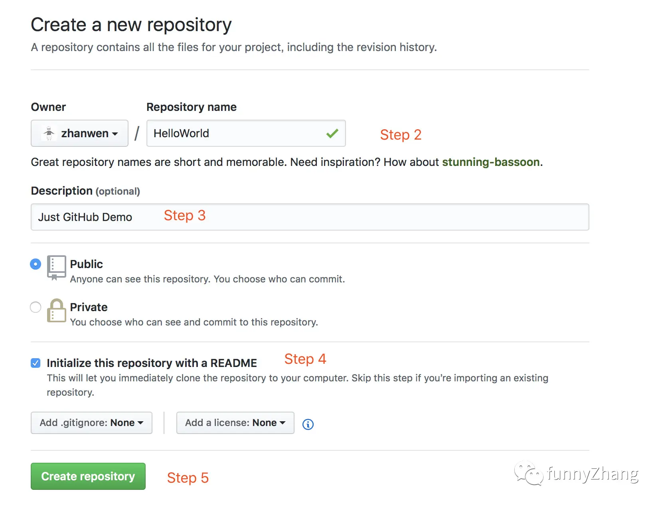Click the zhanwen owner avatar icon

pyautogui.click(x=49, y=133)
